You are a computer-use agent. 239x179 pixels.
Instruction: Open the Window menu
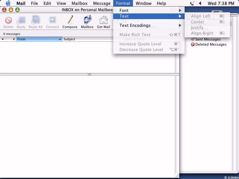coord(143,3)
